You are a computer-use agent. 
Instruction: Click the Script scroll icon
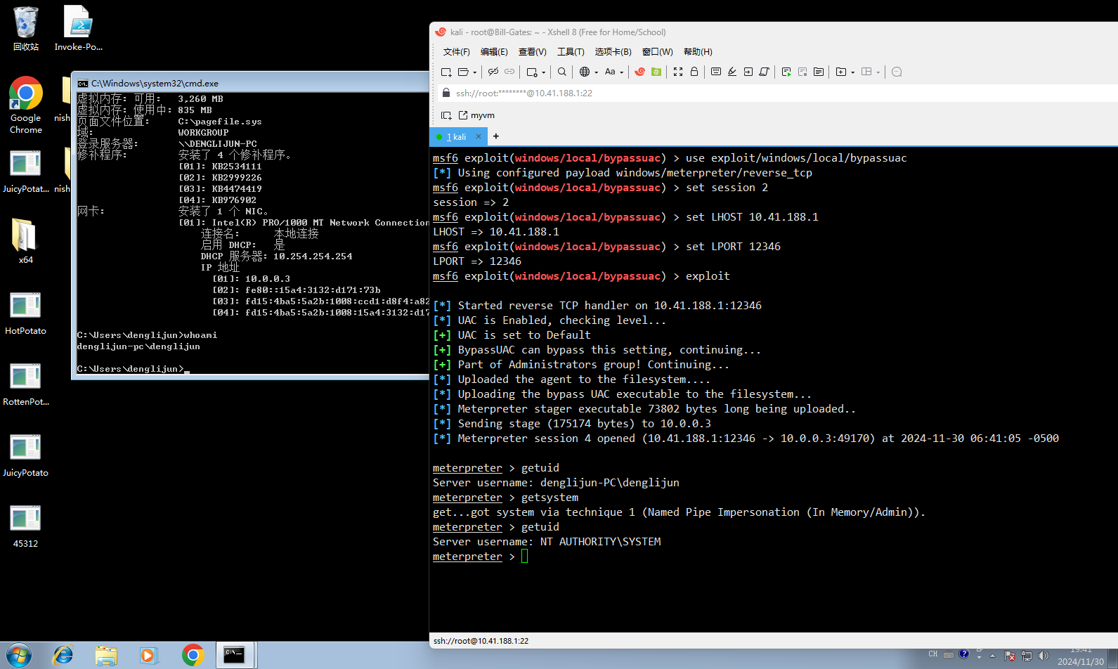pos(765,72)
